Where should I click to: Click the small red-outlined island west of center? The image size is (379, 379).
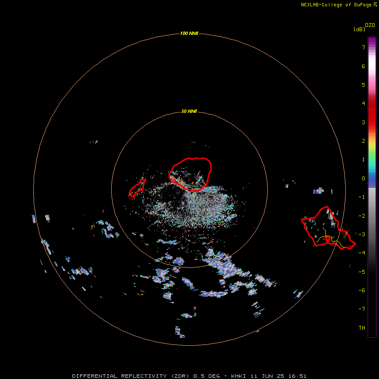(x=137, y=189)
